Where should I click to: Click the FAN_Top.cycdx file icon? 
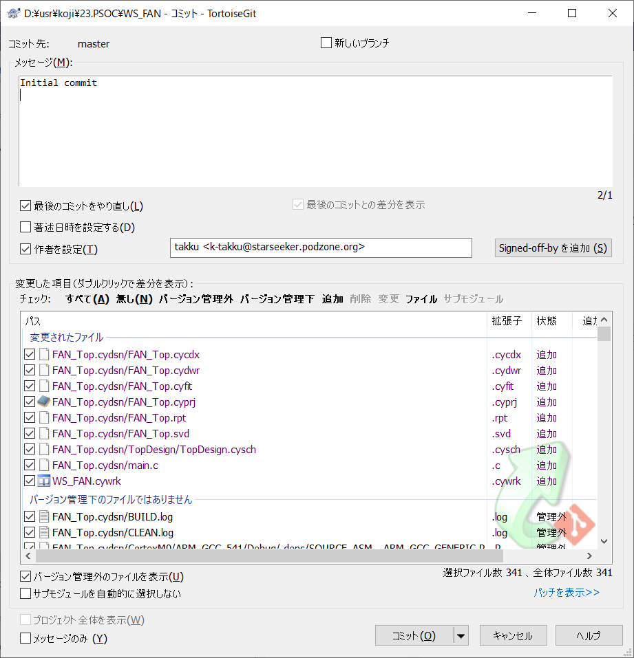coord(44,355)
